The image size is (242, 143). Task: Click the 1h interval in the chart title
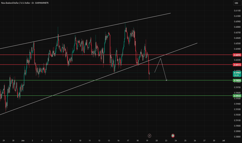tap(32, 3)
